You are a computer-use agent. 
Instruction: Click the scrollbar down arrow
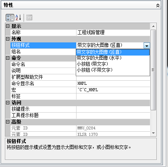coord(153,133)
